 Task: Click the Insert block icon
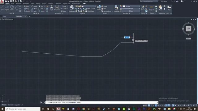(99, 7)
